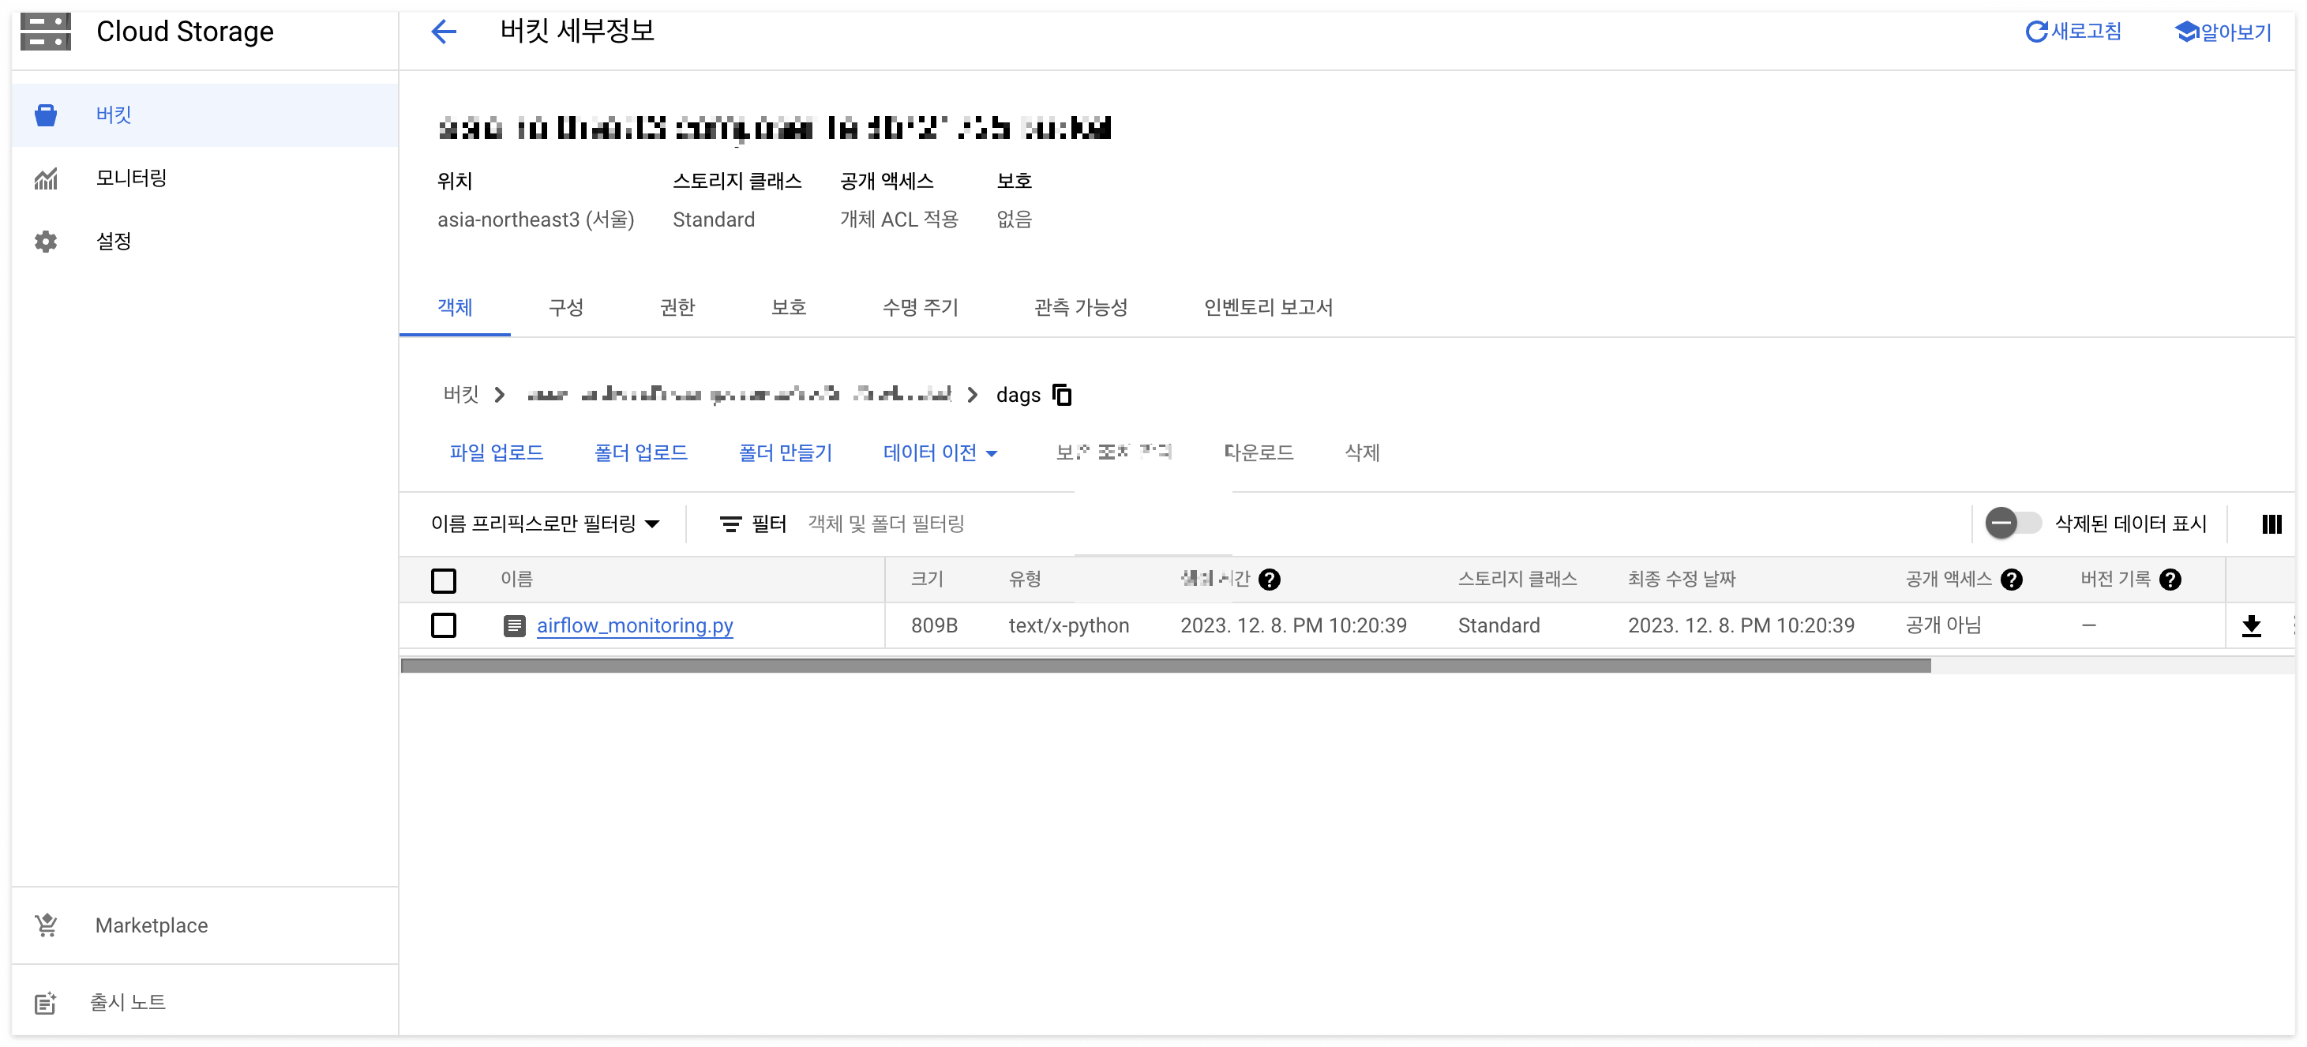Image resolution: width=2307 pixels, height=1047 pixels.
Task: Open the airflow_monitoring.py file link
Action: [634, 626]
